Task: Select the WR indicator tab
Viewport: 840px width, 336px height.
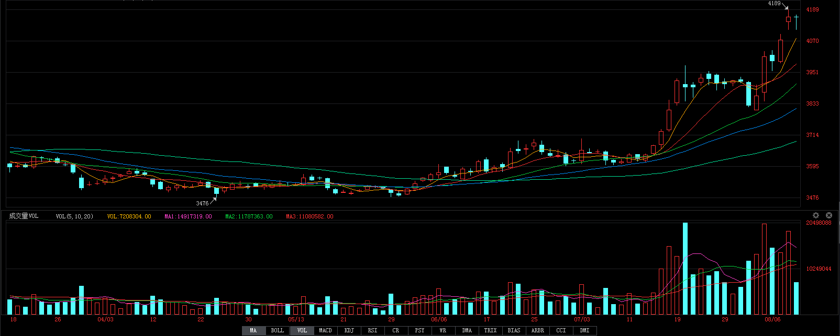Action: [443, 330]
